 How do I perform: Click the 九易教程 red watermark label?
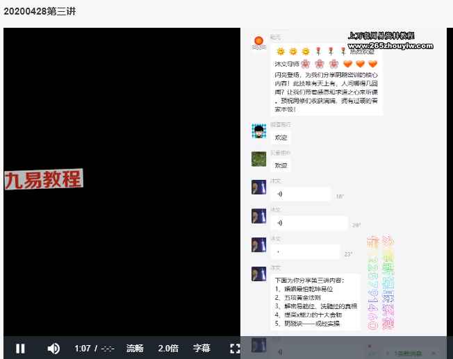click(x=43, y=179)
